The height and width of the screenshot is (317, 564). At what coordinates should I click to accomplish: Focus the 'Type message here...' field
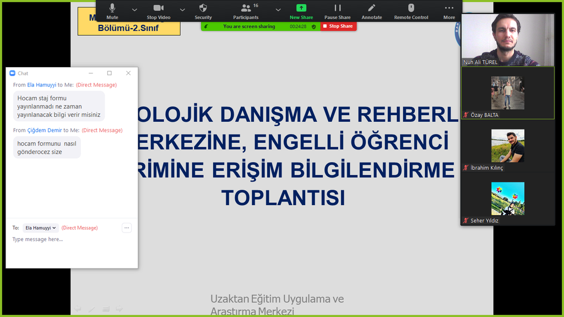[x=72, y=239]
